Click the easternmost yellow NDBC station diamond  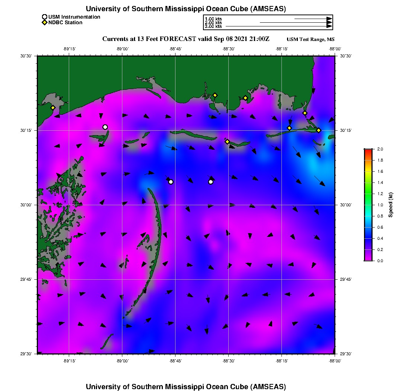[319, 130]
